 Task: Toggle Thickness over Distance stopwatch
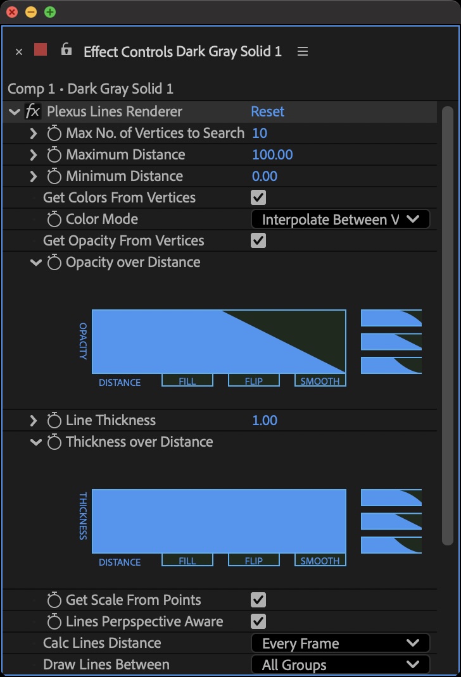coord(54,442)
